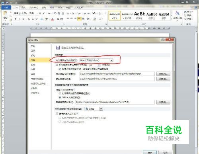Apply italic with the I icon
This screenshot has height=154, width=199.
pyautogui.click(x=20, y=19)
